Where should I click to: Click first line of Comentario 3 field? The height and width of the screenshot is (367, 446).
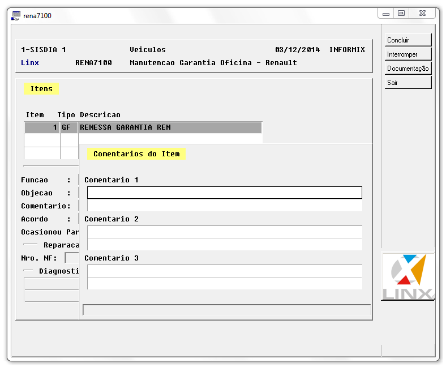tap(225, 271)
